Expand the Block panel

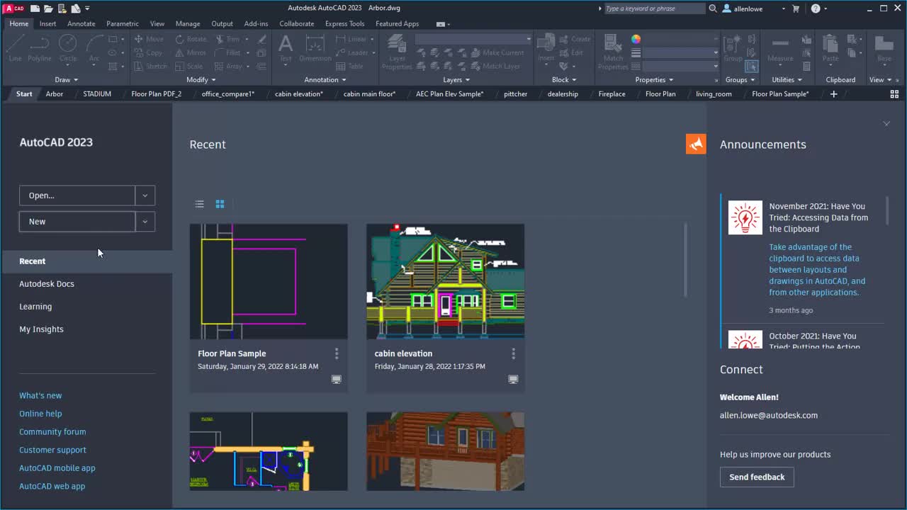[564, 79]
